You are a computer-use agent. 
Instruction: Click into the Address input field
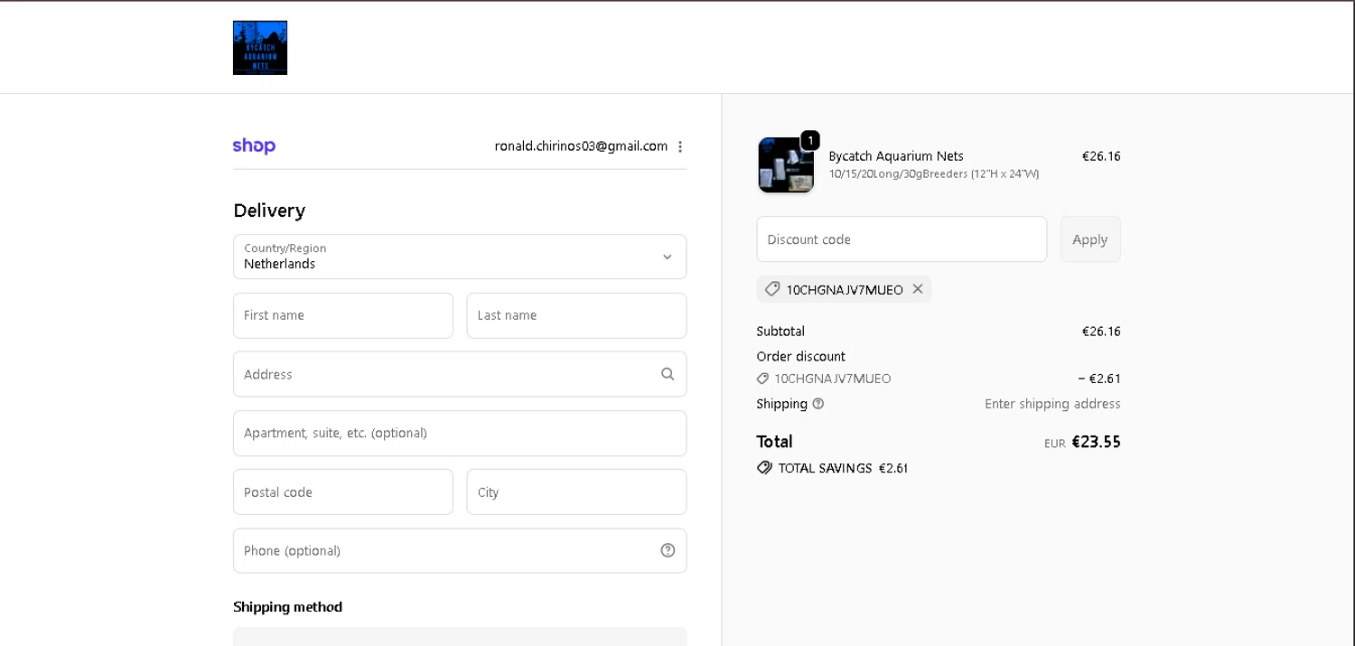tap(443, 374)
